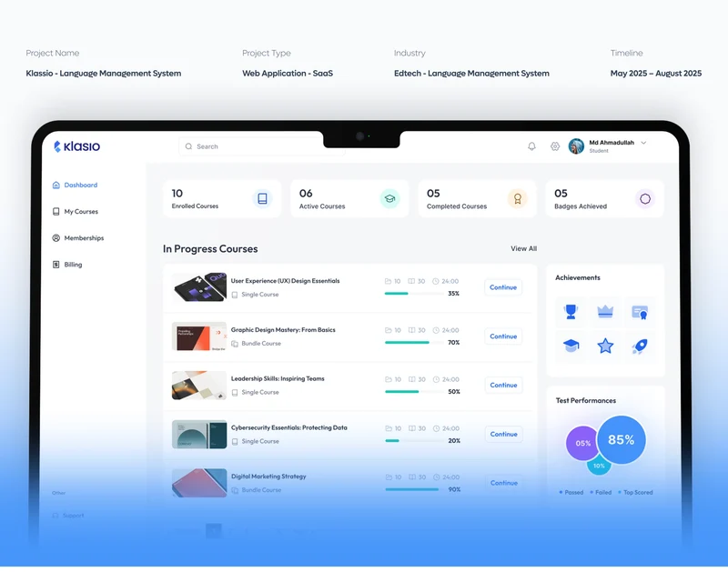Viewport: 728px width, 572px height.
Task: Expand the user profile dropdown chevron
Action: pyautogui.click(x=643, y=143)
